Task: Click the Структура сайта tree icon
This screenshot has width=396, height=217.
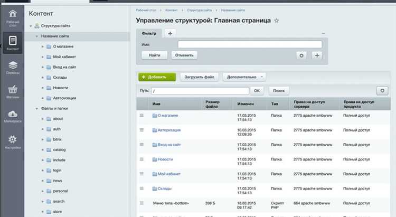Action: [37, 26]
